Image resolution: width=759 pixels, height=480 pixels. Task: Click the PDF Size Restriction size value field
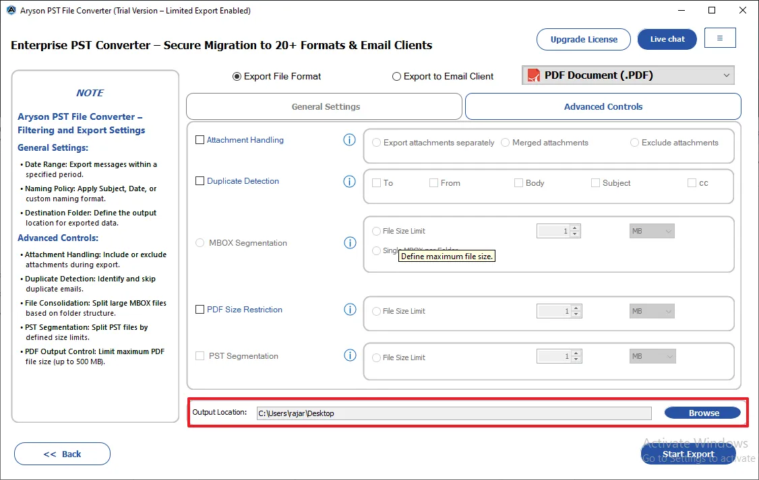coord(554,311)
